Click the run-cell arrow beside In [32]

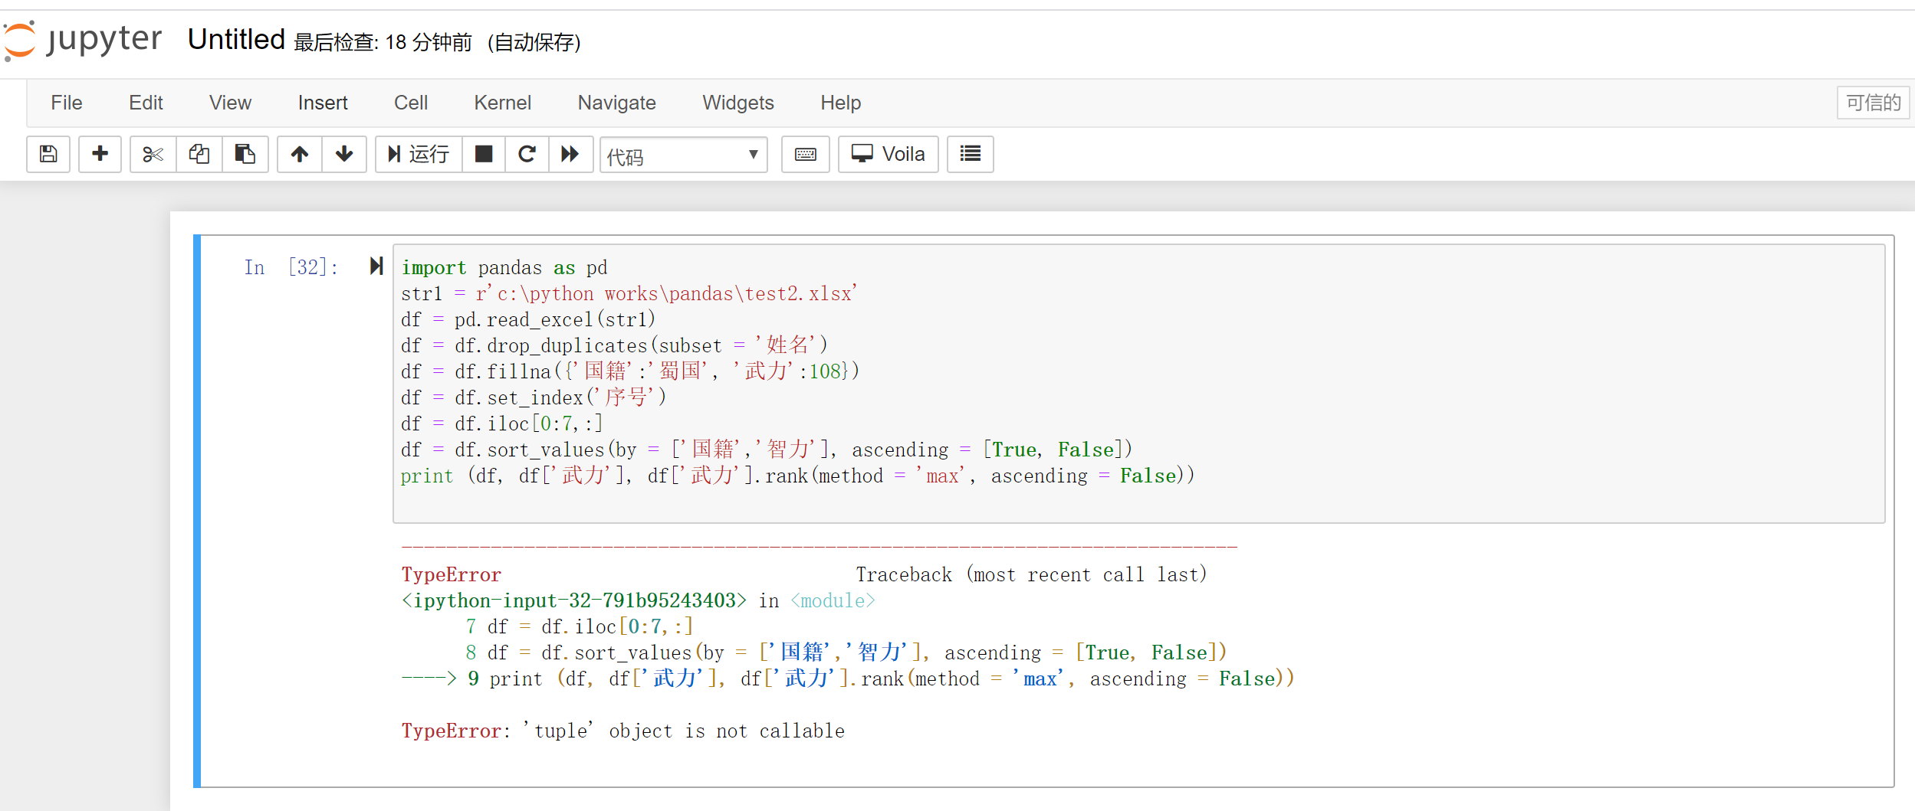click(x=376, y=267)
